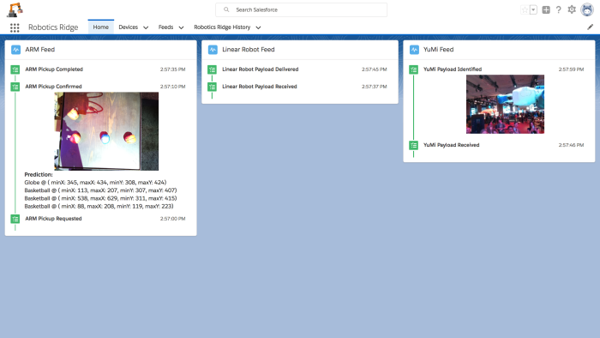600x338 pixels.
Task: Click the favorites star icon
Action: click(x=525, y=10)
